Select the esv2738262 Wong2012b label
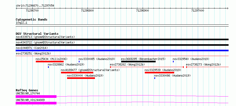This screenshot has width=236, height=106. click(127, 64)
